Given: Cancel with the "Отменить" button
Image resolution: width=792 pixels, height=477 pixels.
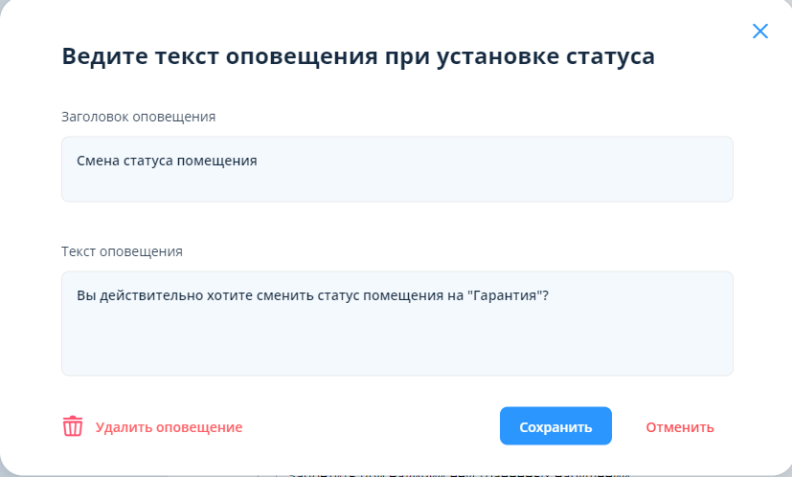Looking at the screenshot, I should coord(680,426).
